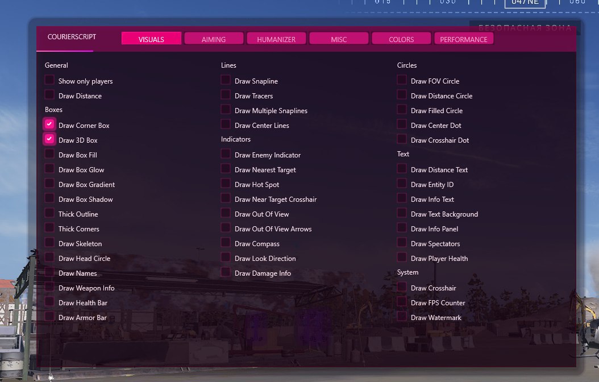Enable Draw Box Glow checkbox

coord(49,168)
